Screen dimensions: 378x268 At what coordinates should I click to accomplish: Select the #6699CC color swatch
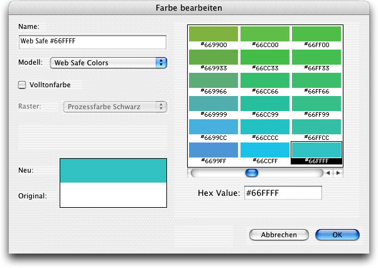(213, 127)
